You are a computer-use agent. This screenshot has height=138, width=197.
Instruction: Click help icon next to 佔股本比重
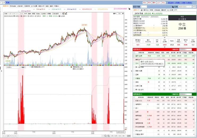pos(148,33)
